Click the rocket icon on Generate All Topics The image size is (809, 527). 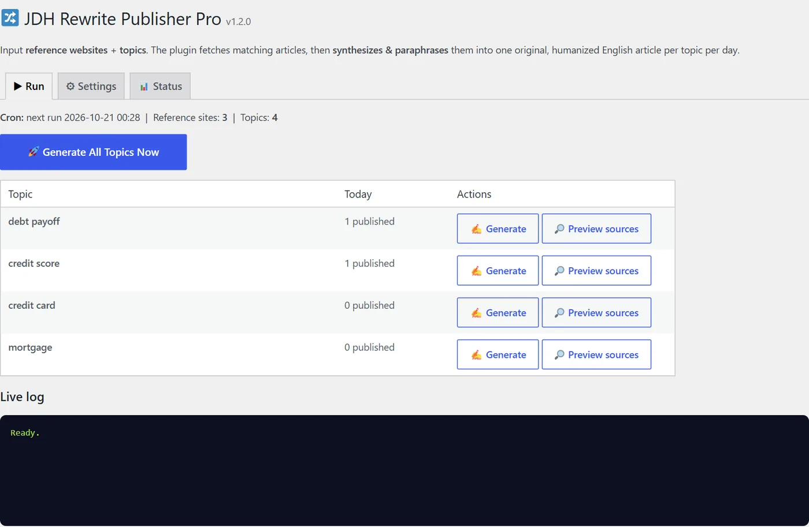(34, 152)
